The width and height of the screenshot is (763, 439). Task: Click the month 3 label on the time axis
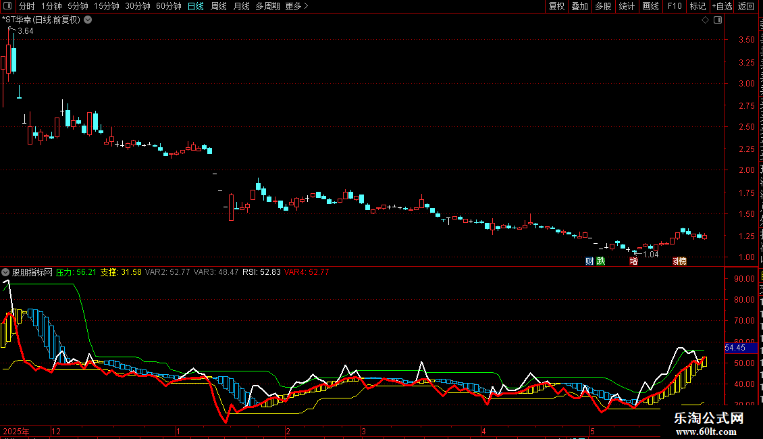(363, 431)
